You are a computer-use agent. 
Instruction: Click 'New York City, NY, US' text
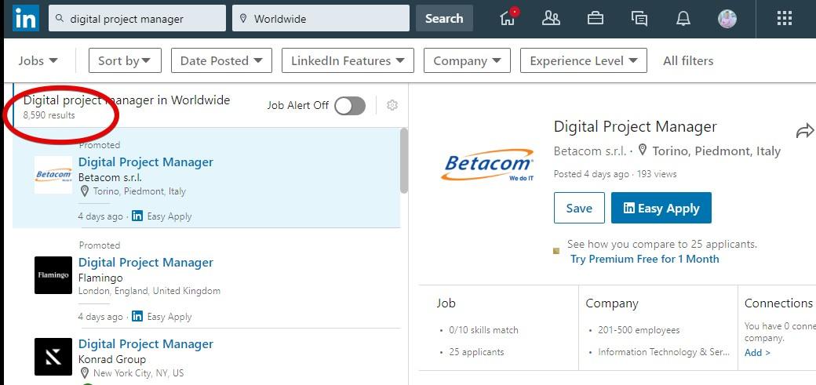point(138,373)
